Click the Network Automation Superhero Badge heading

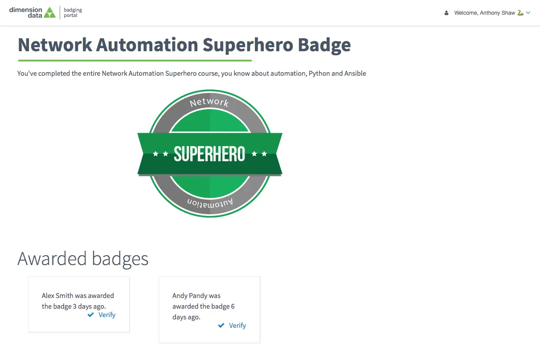[x=184, y=45]
